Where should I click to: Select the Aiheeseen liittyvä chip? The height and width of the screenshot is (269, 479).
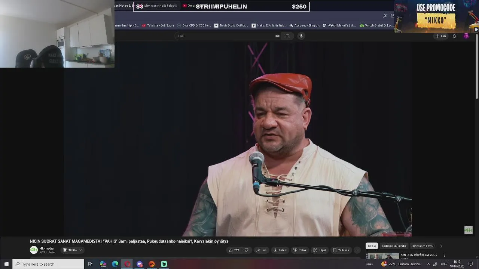tap(423, 246)
